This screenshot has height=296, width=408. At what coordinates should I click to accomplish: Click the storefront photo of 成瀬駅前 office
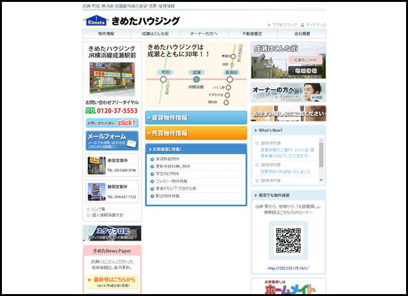tap(112, 79)
